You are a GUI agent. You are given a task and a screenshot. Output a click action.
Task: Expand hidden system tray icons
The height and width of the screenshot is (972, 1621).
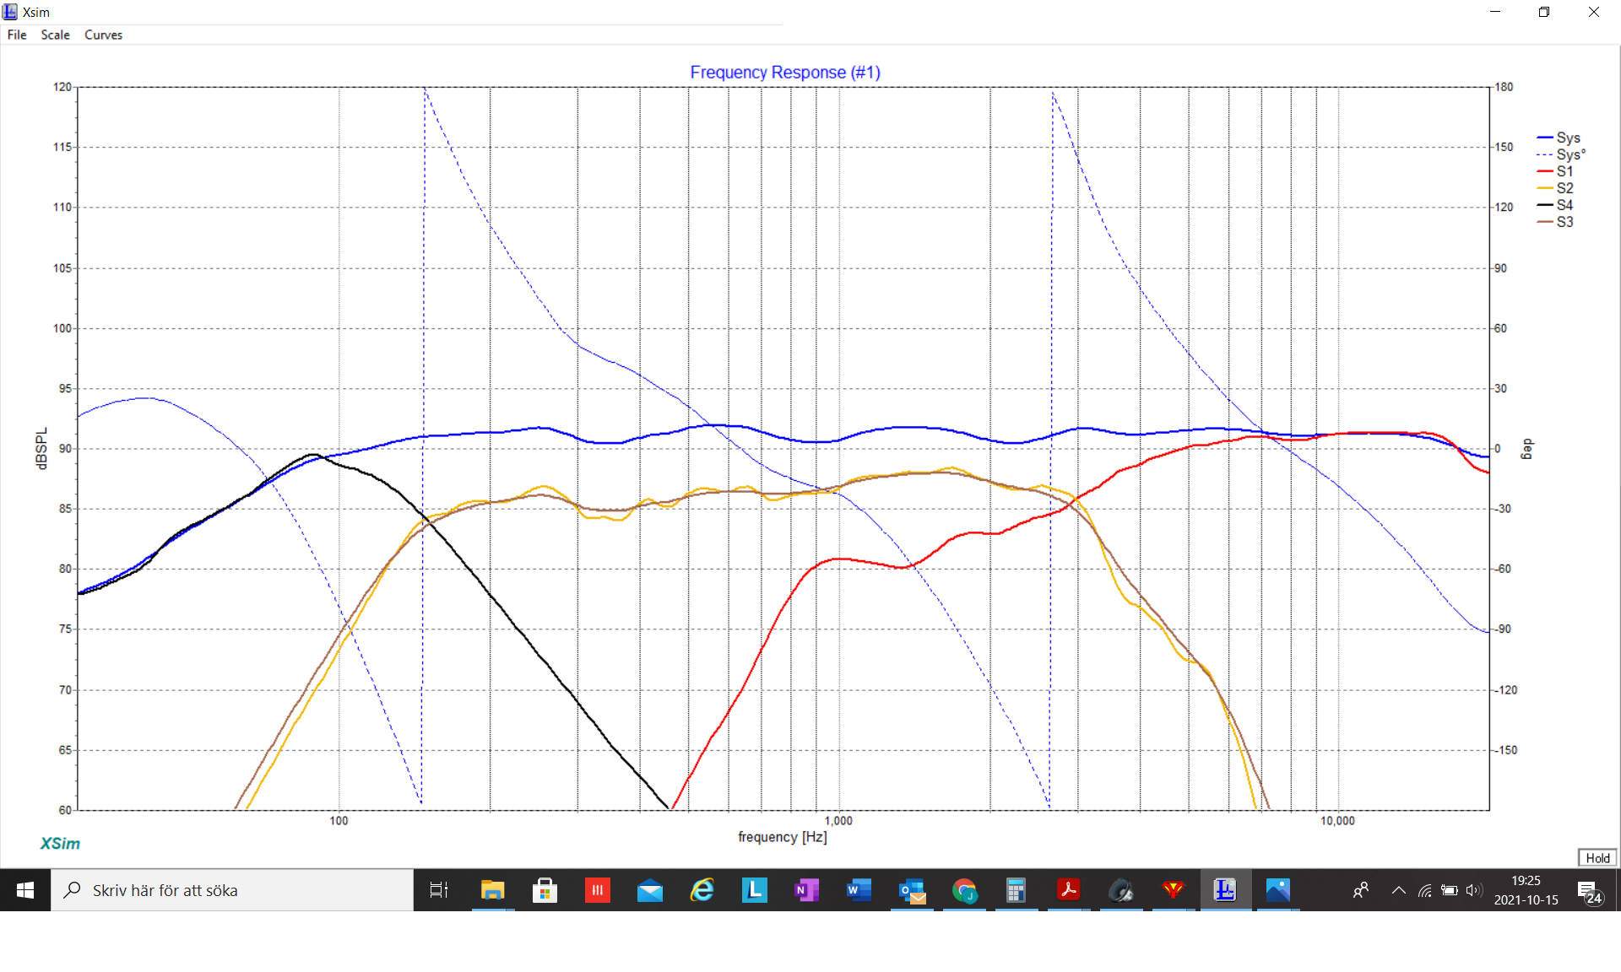point(1399,890)
